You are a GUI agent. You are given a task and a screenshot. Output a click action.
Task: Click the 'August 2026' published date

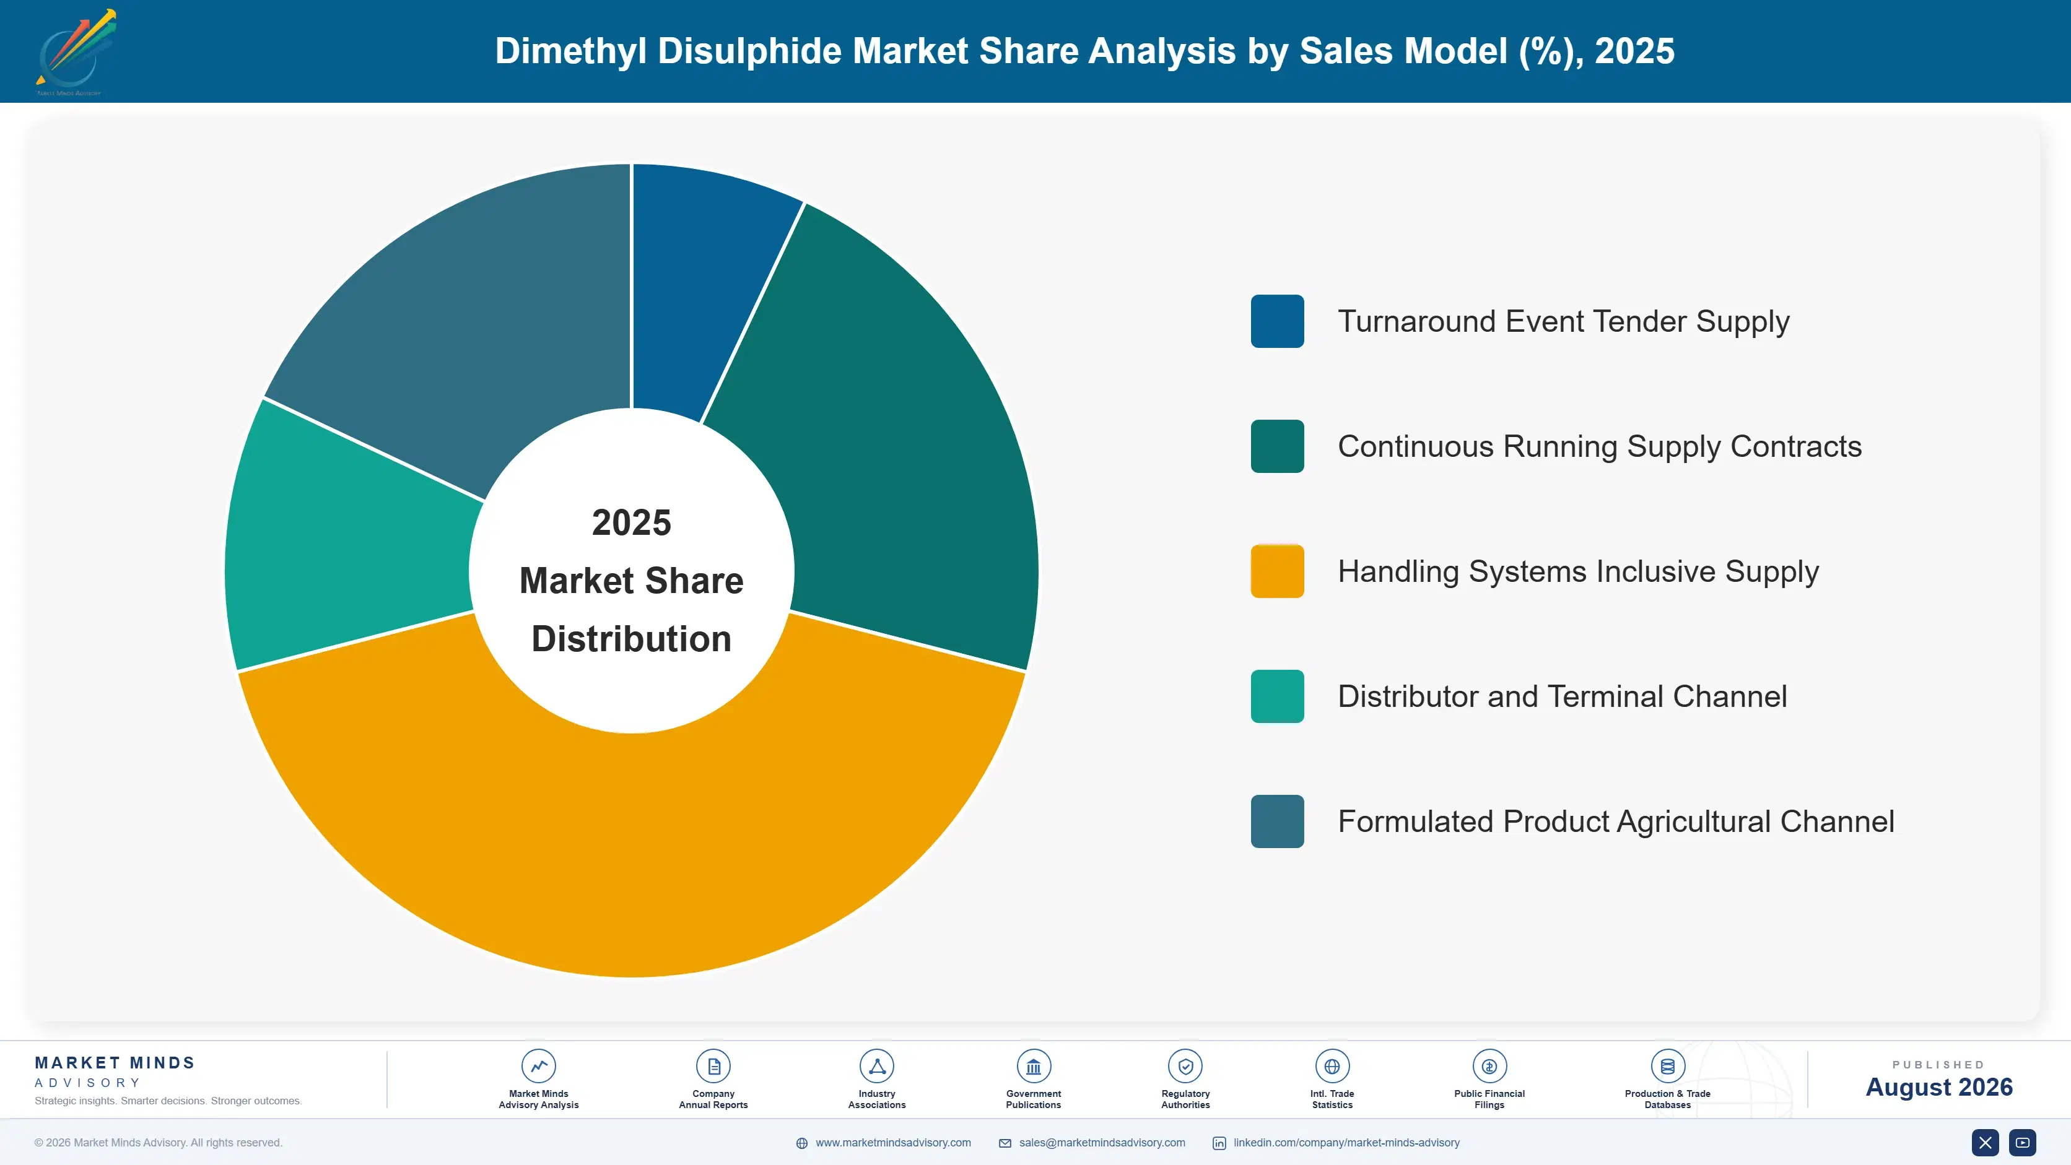(1939, 1087)
